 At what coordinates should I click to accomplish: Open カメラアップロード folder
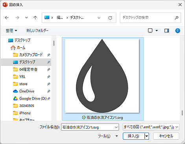tap(28, 55)
